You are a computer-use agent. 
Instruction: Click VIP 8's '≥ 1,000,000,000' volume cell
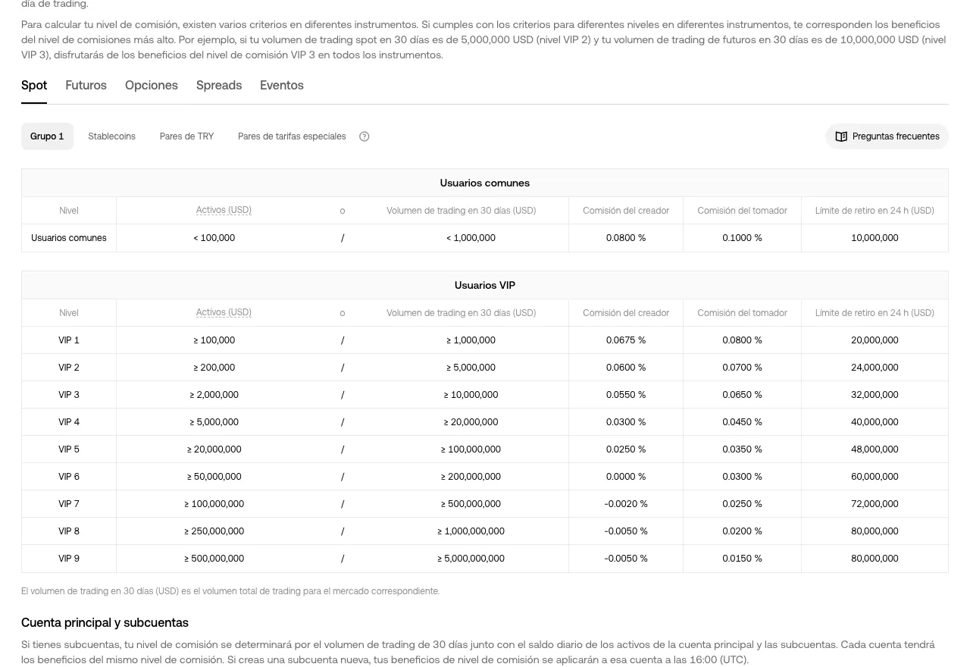(471, 531)
